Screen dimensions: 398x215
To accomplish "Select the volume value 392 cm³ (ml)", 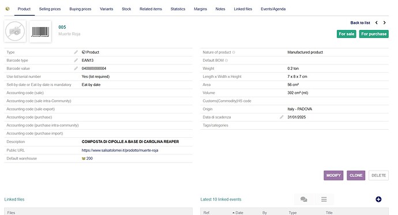I will pyautogui.click(x=298, y=93).
